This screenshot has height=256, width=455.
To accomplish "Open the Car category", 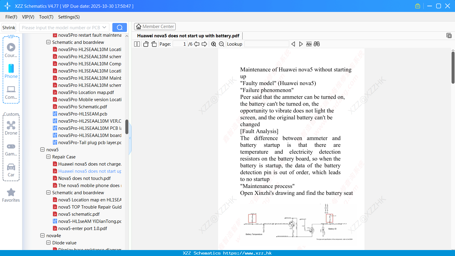I will 11,170.
